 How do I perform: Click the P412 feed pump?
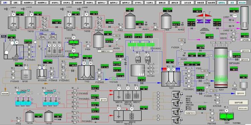pyautogui.click(x=18, y=120)
